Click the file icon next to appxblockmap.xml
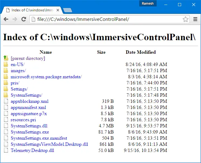201x163 pixels. click(x=6, y=101)
